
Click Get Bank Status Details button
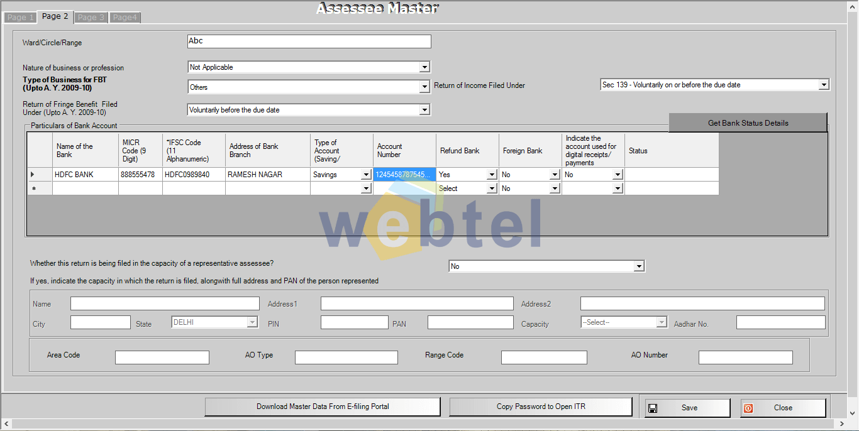point(748,123)
